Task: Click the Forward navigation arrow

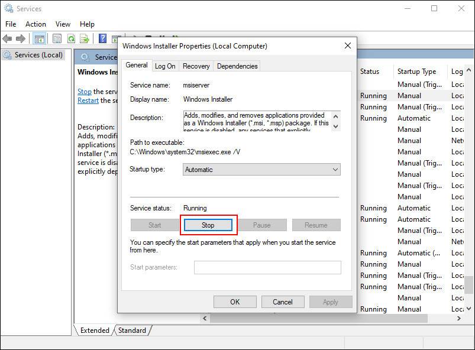Action: pyautogui.click(x=22, y=38)
